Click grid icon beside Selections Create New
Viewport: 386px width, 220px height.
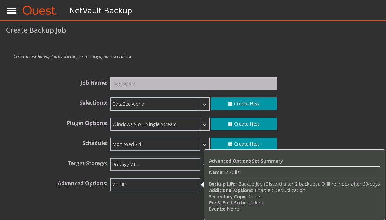pos(230,104)
